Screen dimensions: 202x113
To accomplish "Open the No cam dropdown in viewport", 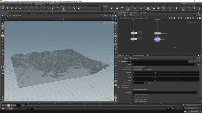I will (x=110, y=22).
